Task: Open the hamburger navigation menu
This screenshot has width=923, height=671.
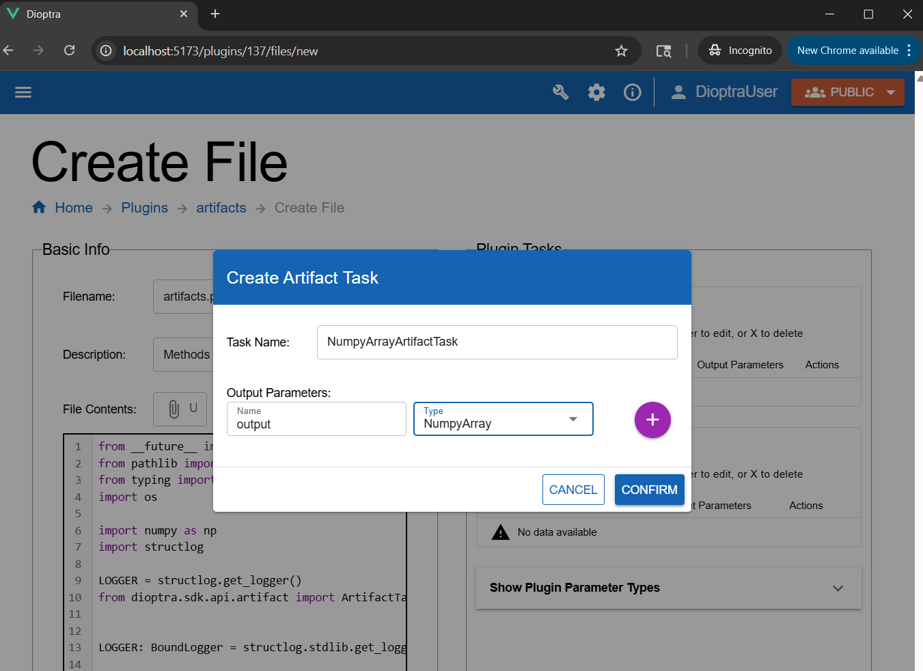Action: (x=23, y=92)
